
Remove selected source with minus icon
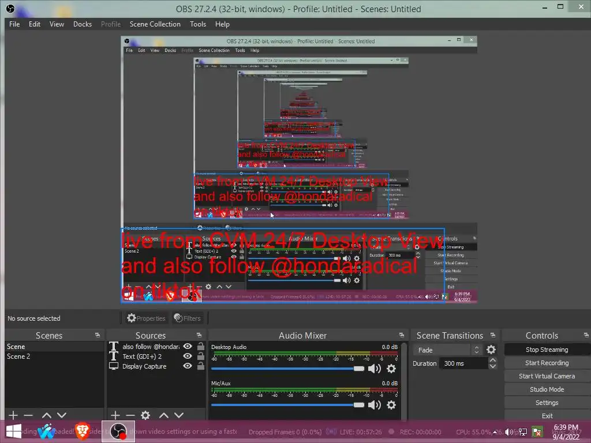[130, 415]
